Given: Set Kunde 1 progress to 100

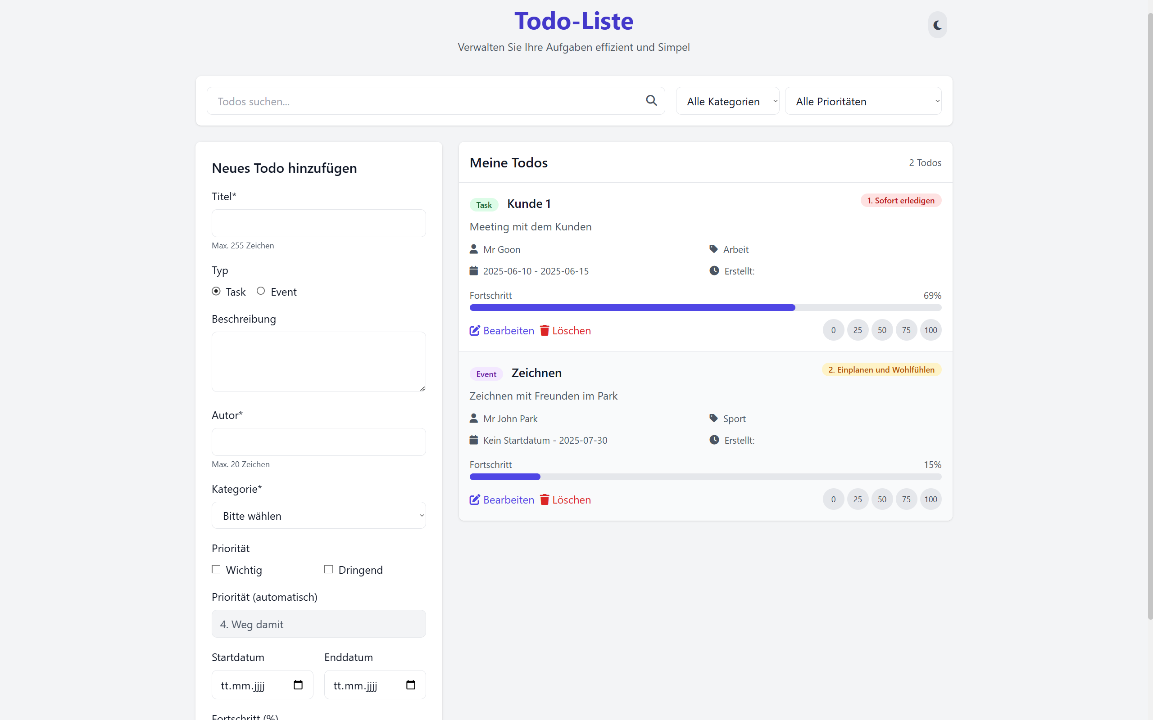Looking at the screenshot, I should 930,329.
